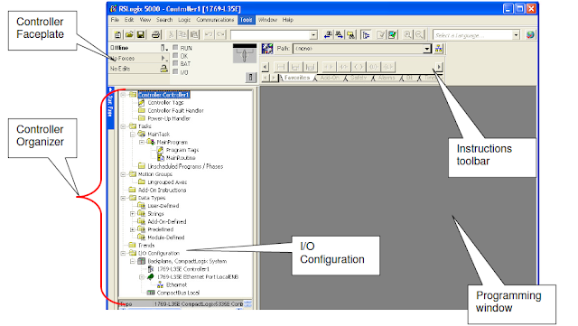Open the RSWho network browse icon
578x326 pixels.
pos(439,48)
